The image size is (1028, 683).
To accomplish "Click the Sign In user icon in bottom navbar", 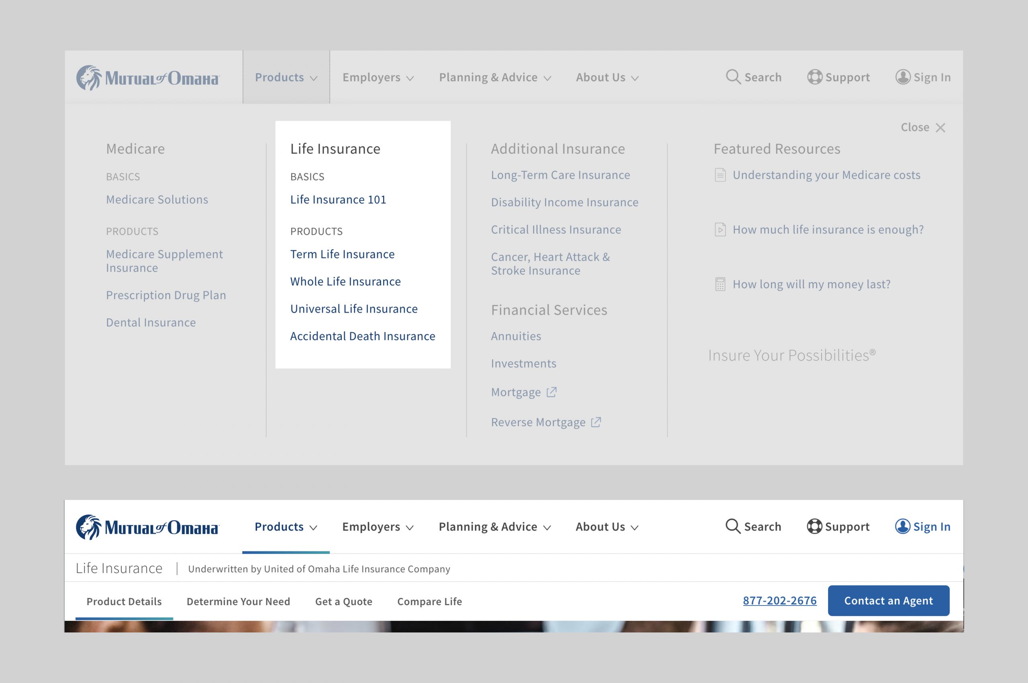I will [x=902, y=526].
